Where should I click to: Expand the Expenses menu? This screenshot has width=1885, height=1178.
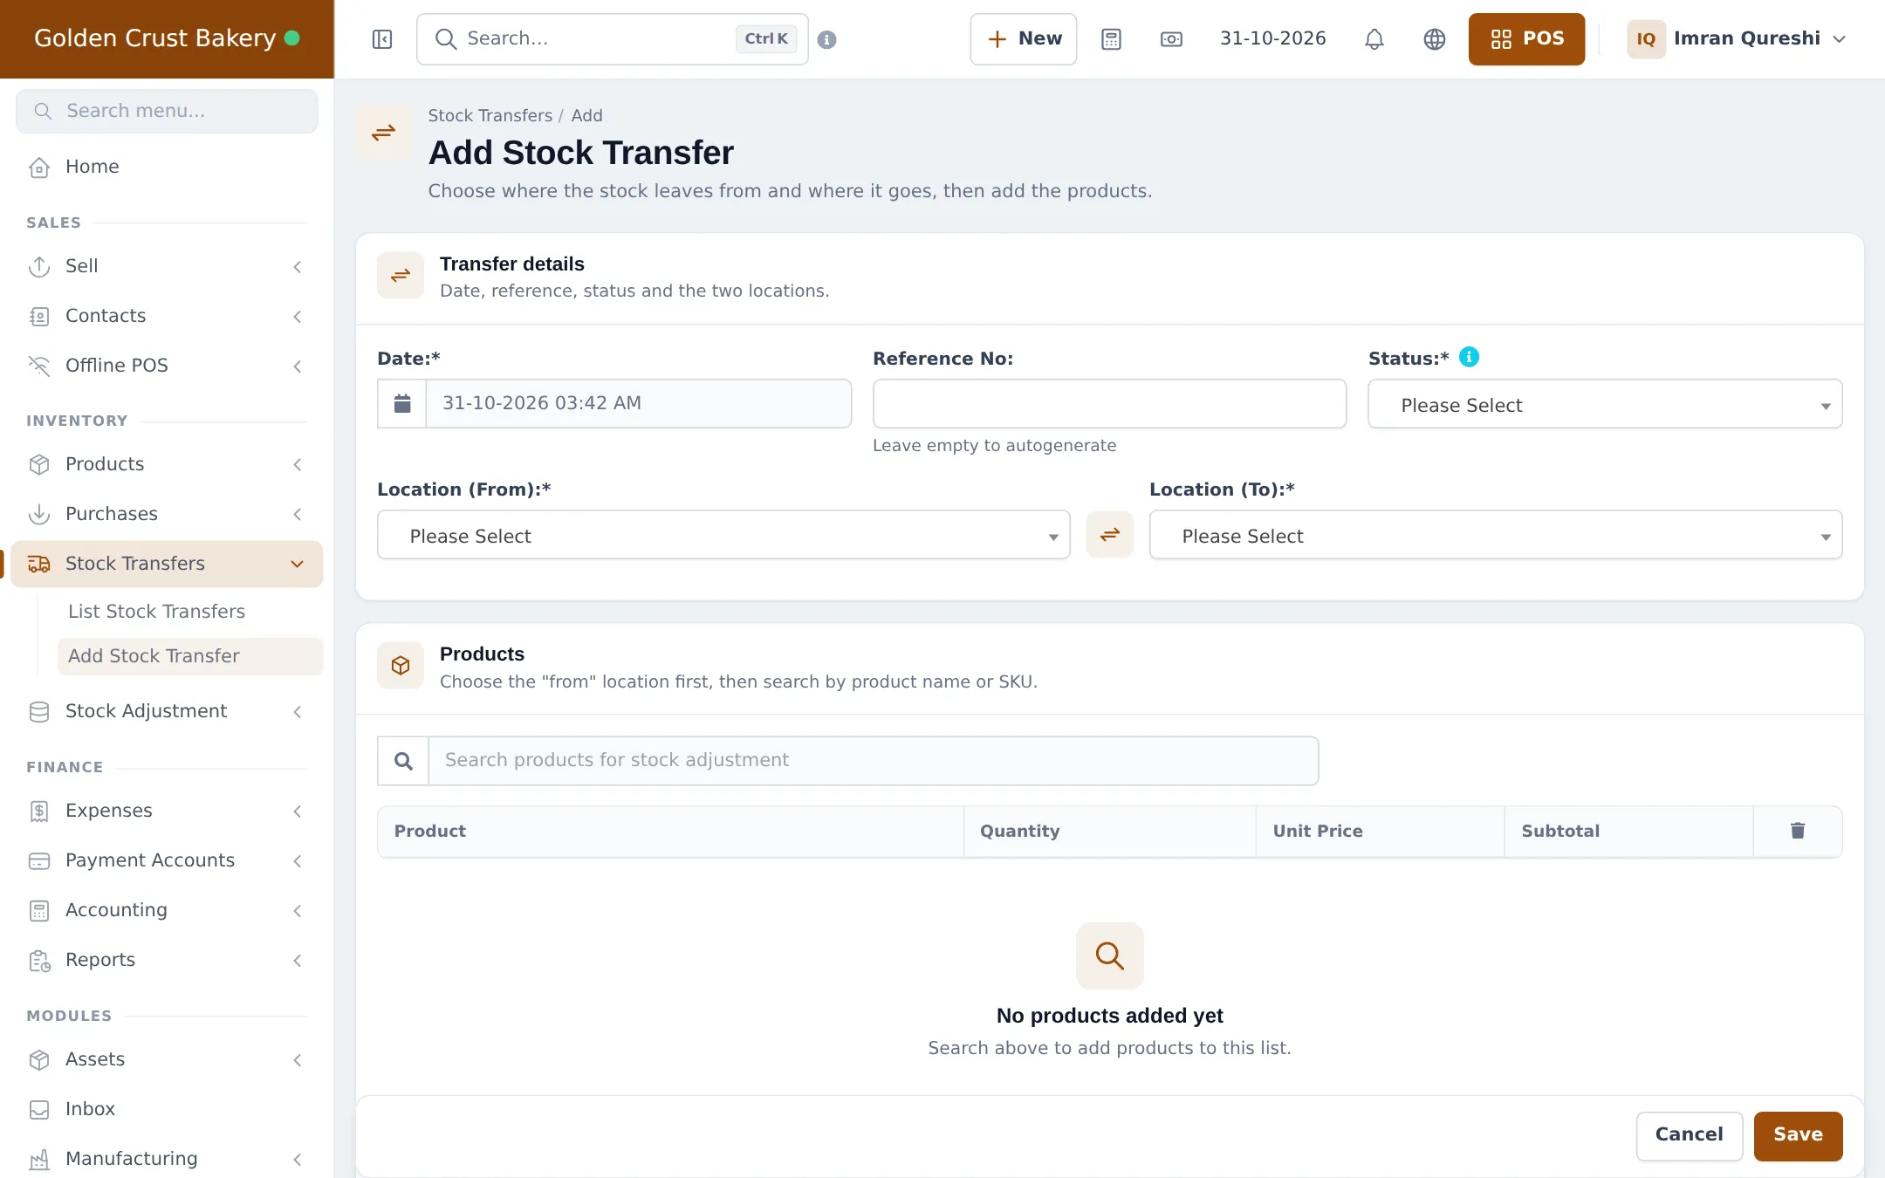[x=167, y=811]
